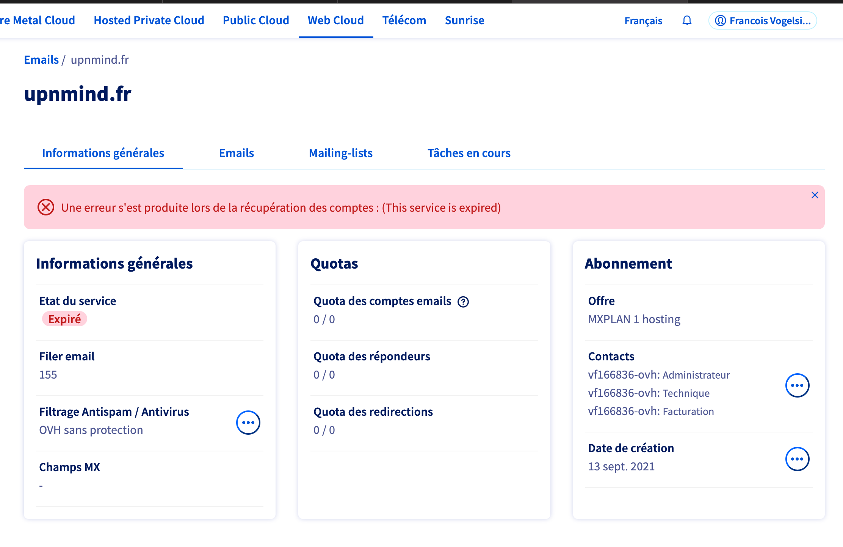Screen dimensions: 843x547
Task: Switch to the Emails tab
Action: pos(237,153)
